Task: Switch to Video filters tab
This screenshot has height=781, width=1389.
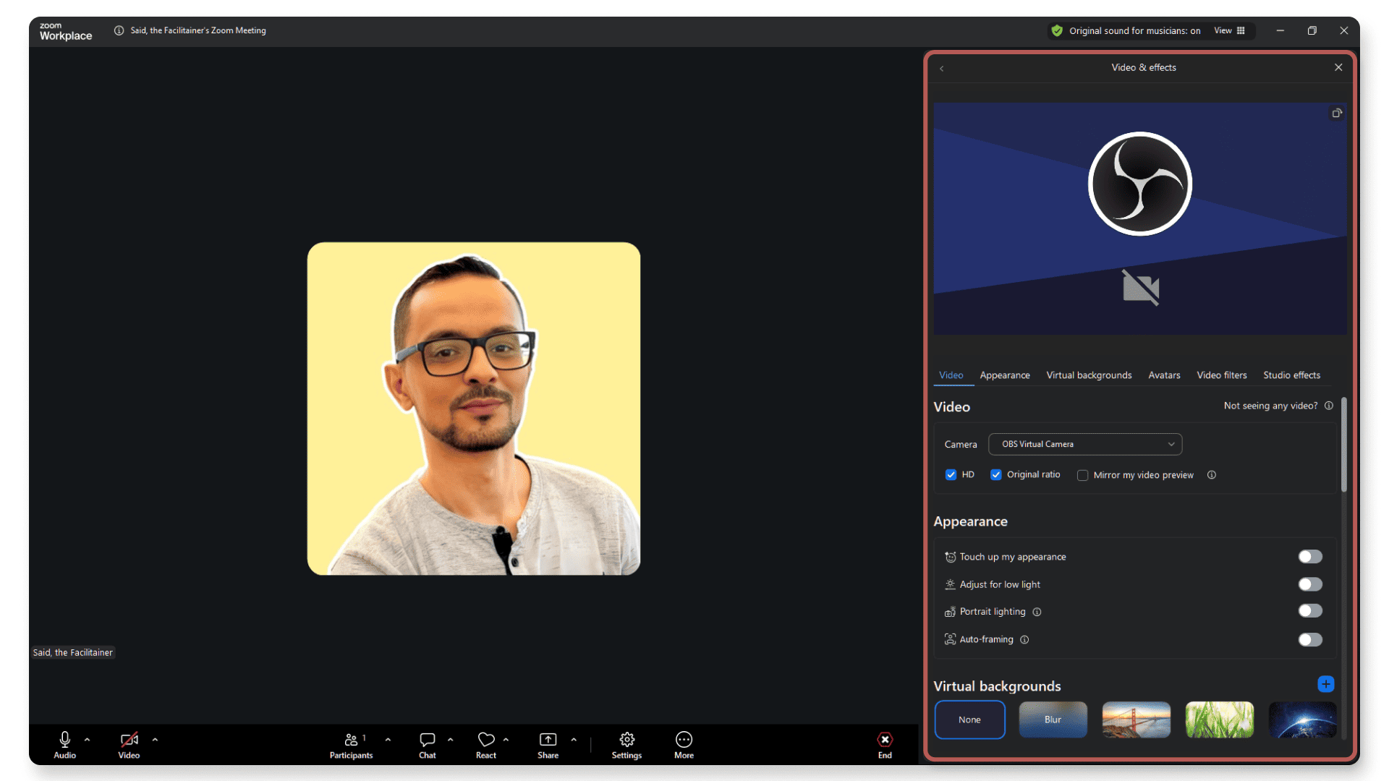Action: point(1221,375)
